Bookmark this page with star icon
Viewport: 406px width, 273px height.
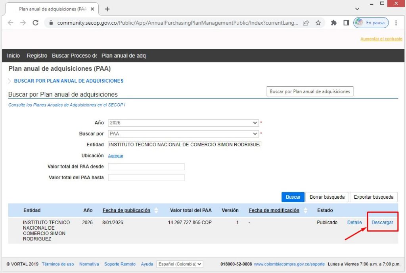[x=318, y=23]
